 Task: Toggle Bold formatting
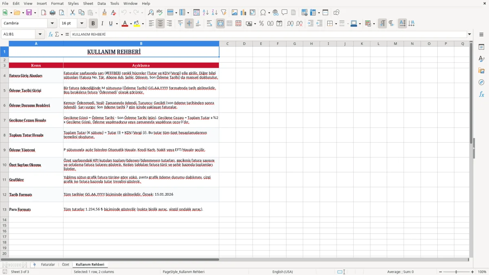(x=93, y=24)
